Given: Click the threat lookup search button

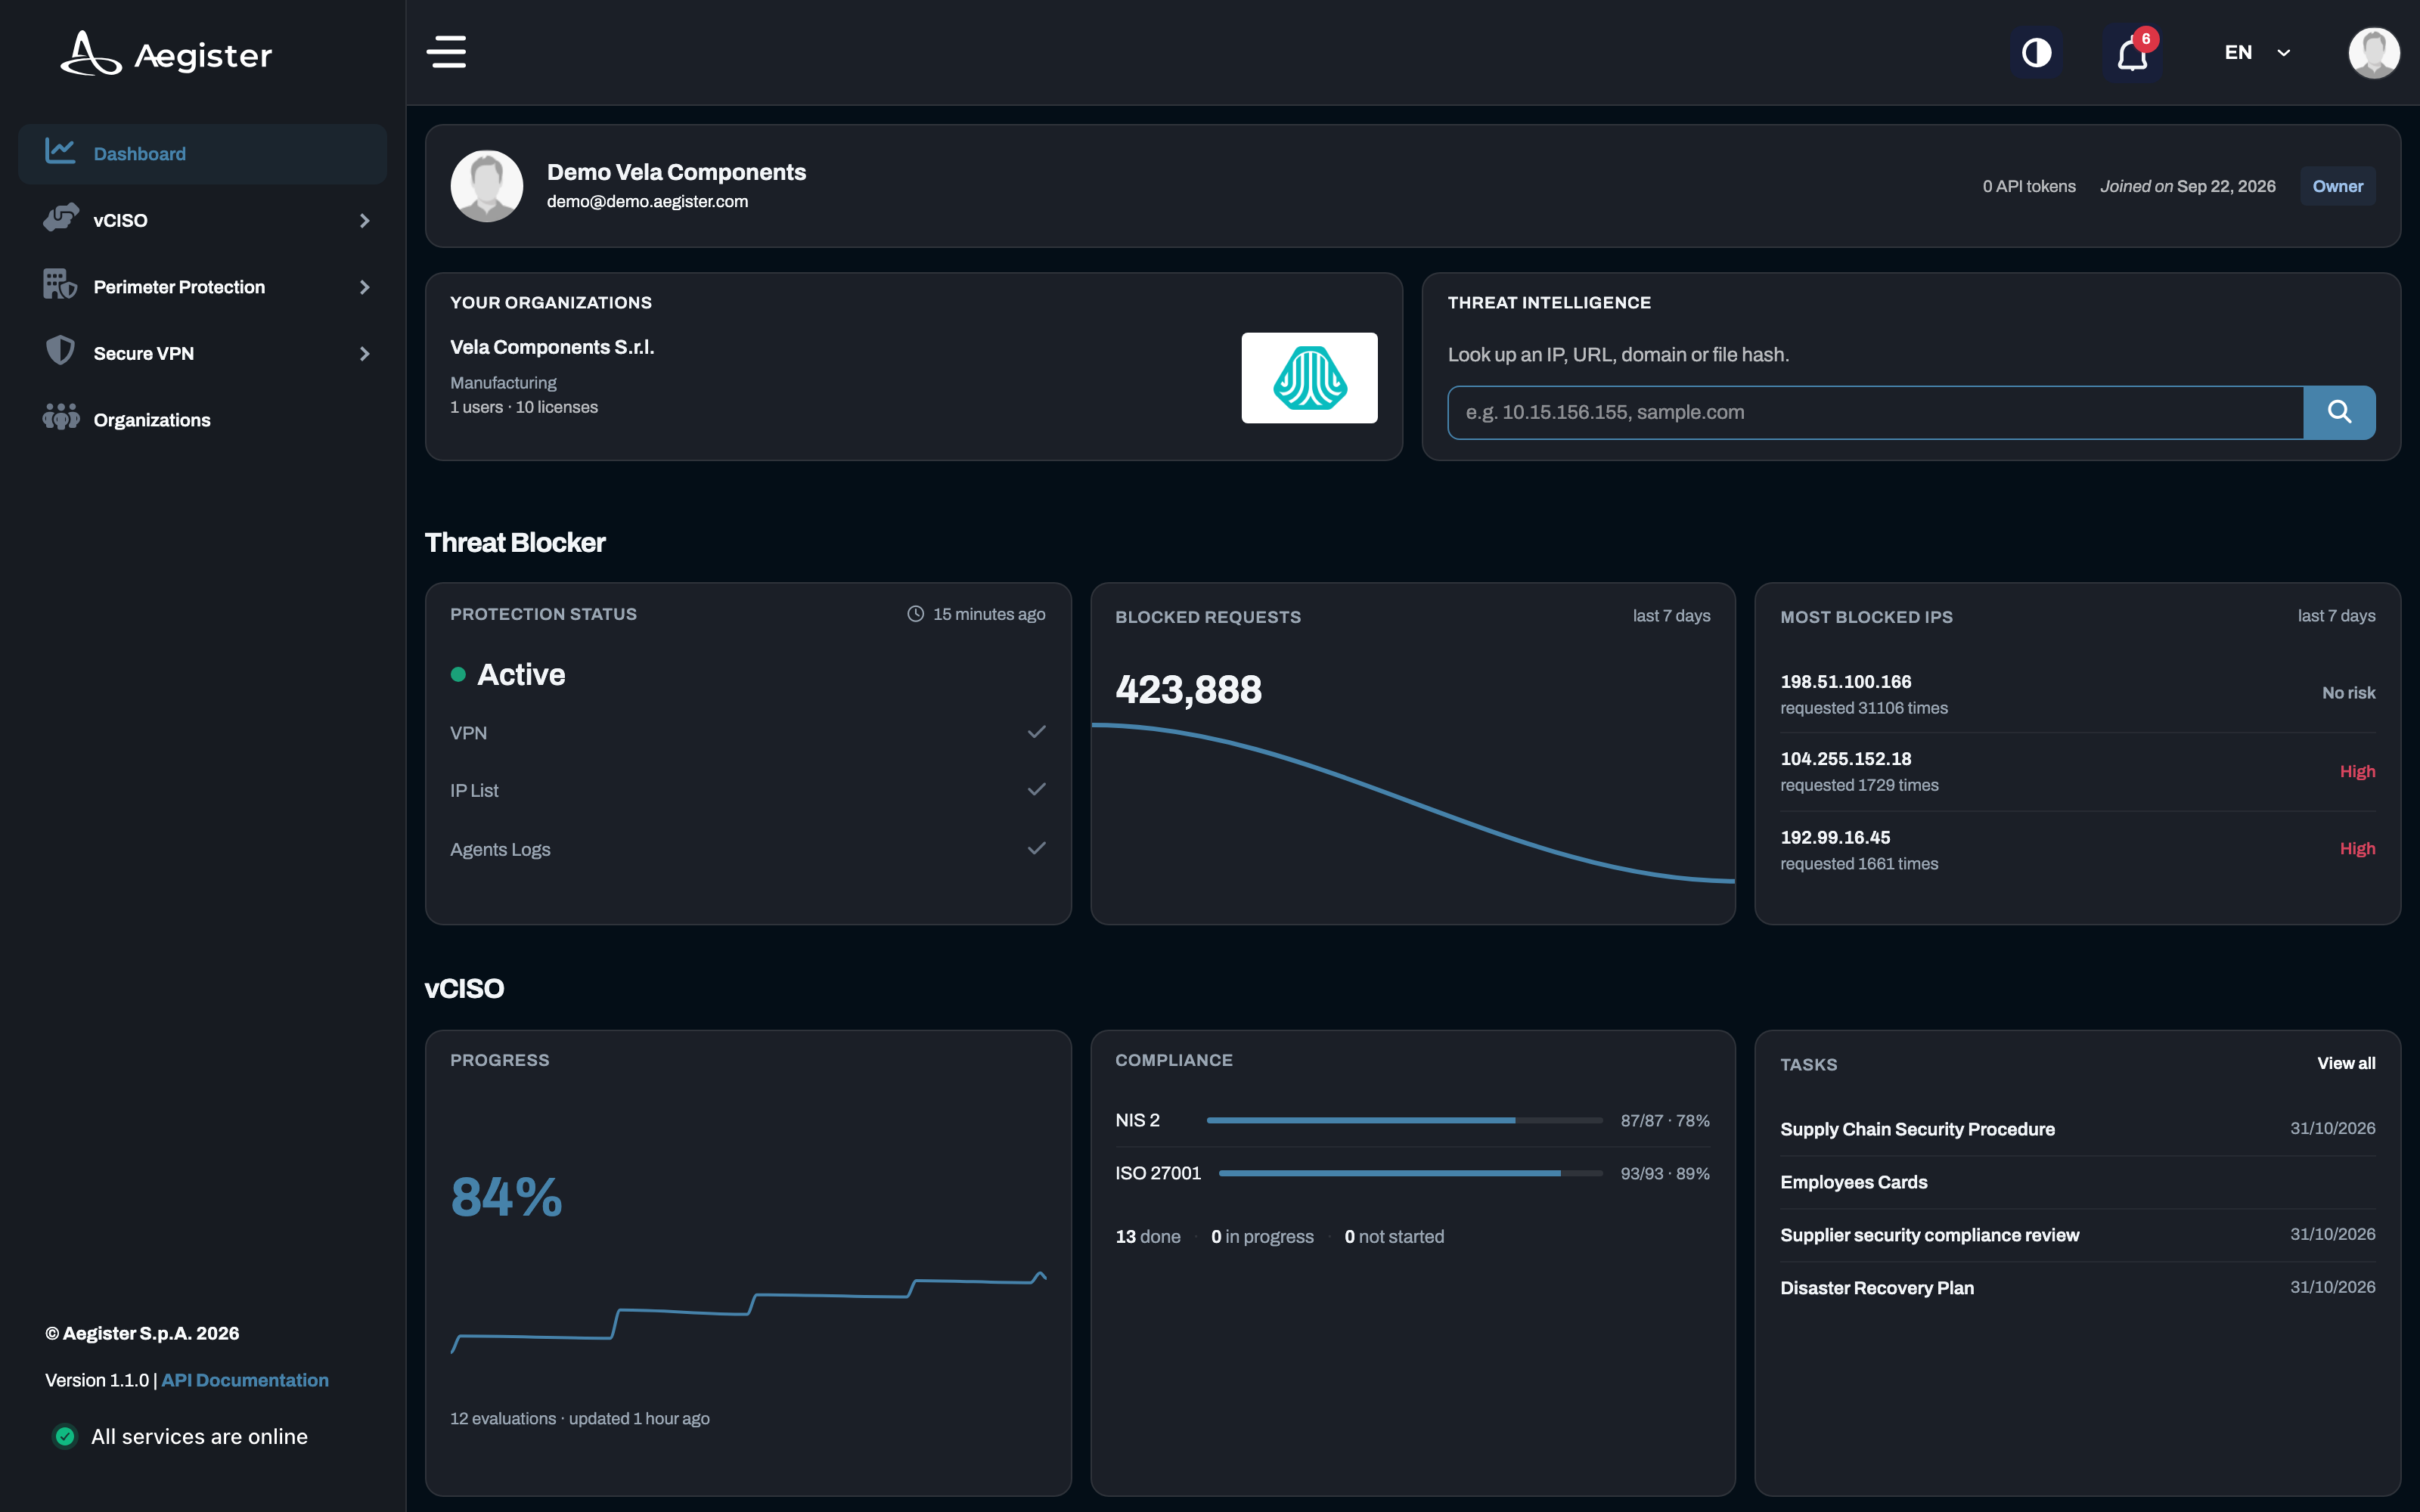Looking at the screenshot, I should point(2339,412).
